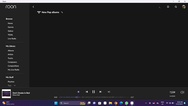The height and width of the screenshot is (106, 188).
Task: Open the play queue icon
Action: (x=109, y=92)
